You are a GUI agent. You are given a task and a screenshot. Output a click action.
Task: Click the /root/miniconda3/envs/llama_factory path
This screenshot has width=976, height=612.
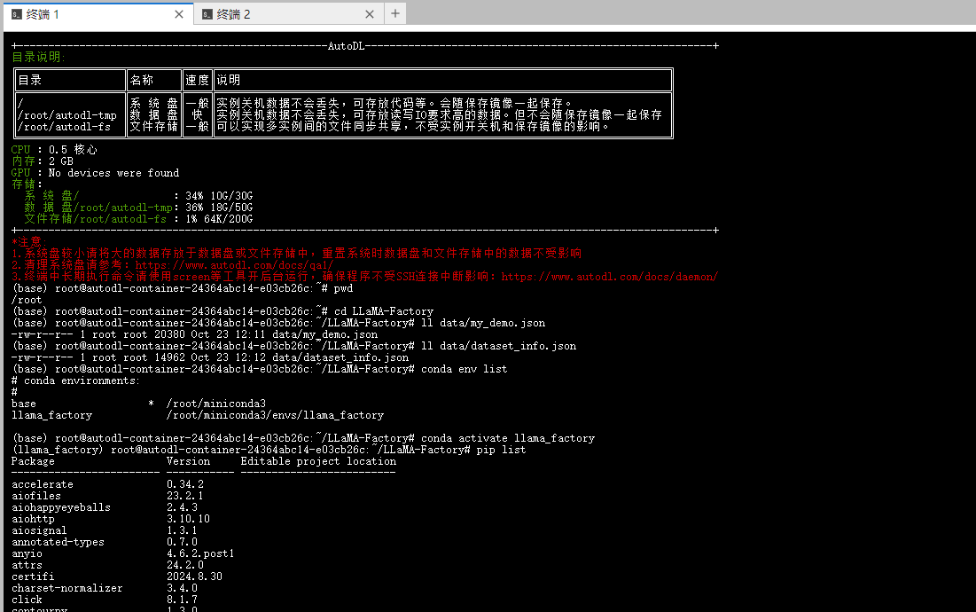click(275, 415)
